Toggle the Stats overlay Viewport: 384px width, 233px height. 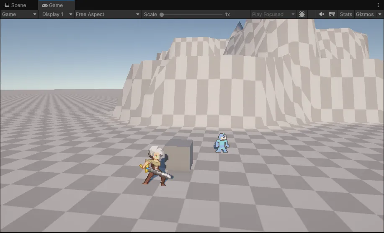pos(346,14)
